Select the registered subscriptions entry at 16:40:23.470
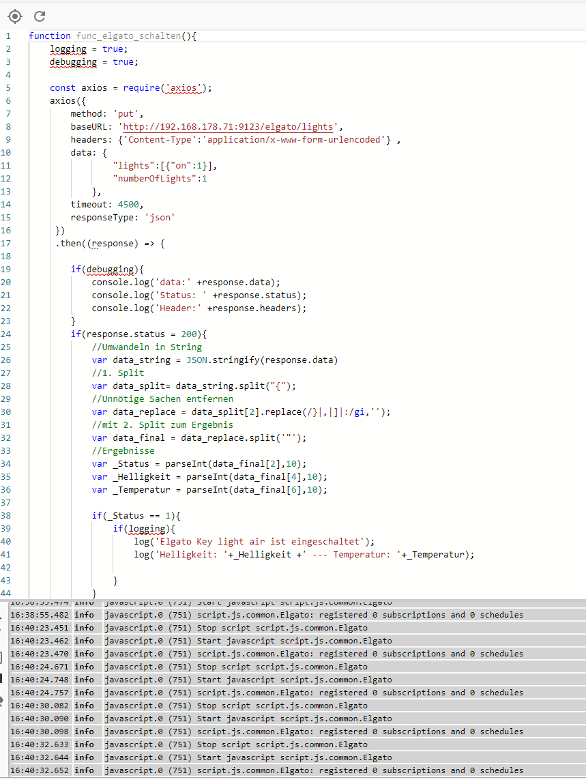The width and height of the screenshot is (586, 782). coord(297,654)
